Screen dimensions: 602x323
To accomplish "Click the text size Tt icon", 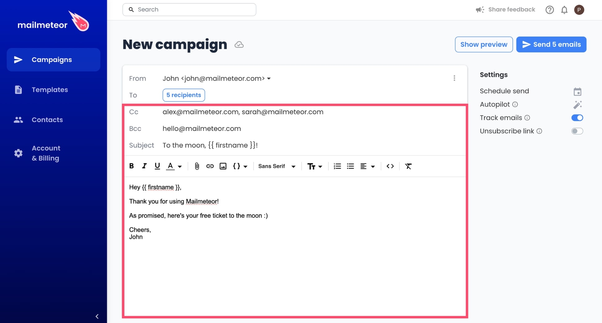I will point(311,167).
